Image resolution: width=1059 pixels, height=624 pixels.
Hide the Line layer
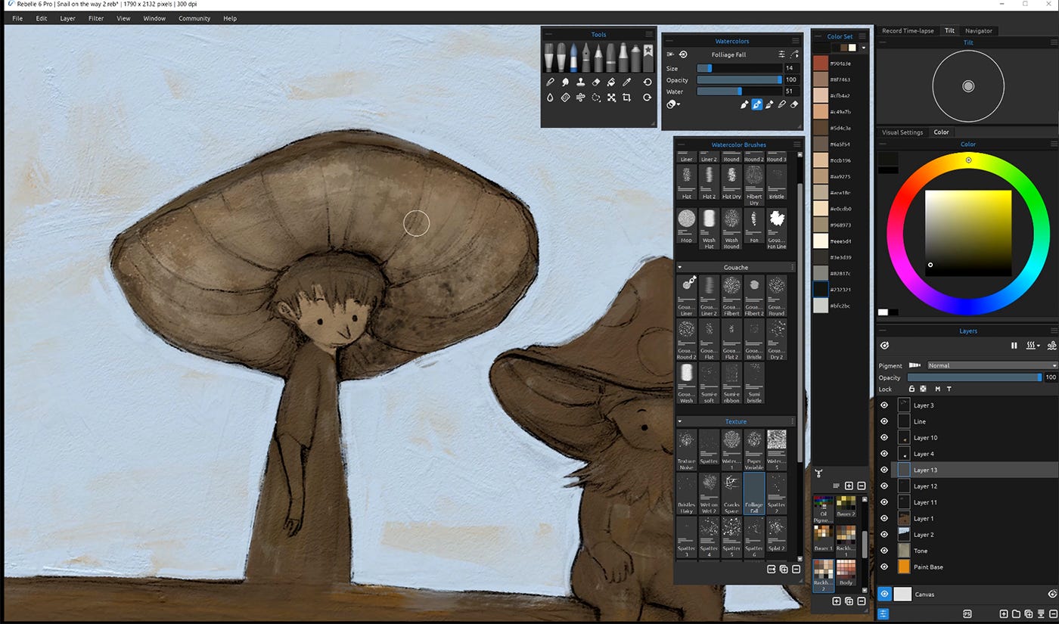(884, 421)
